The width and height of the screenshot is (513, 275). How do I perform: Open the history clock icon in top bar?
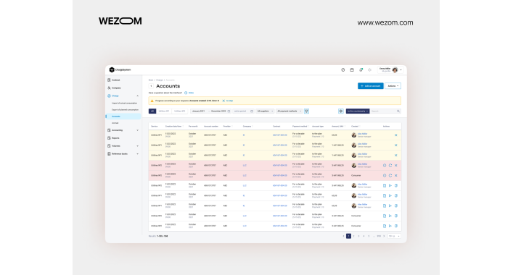click(343, 69)
